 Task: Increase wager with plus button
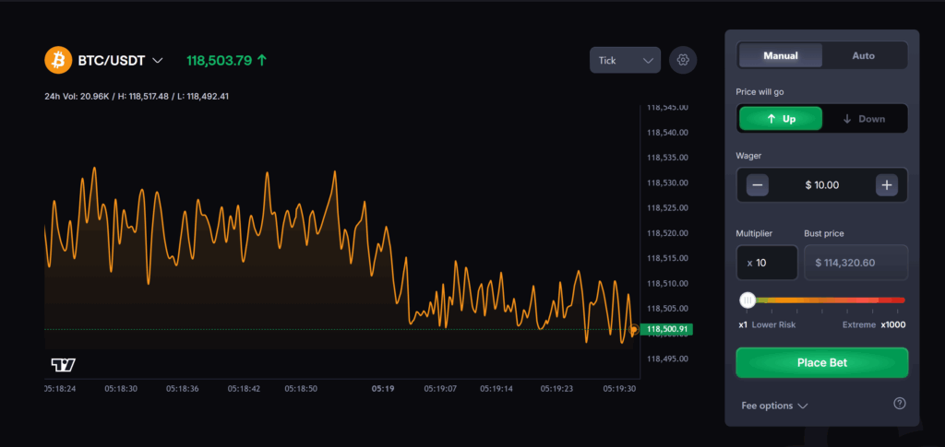point(887,184)
